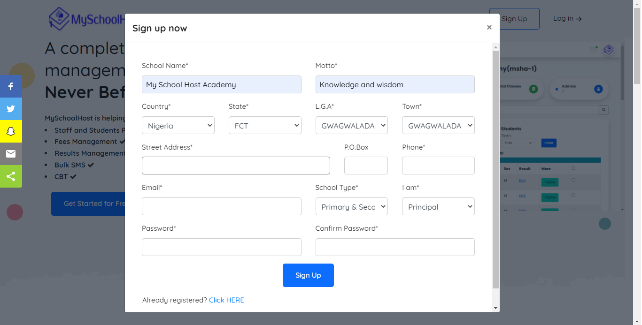Viewport: 642px width, 325px height.
Task: Open the L.G.A dropdown
Action: pos(352,126)
